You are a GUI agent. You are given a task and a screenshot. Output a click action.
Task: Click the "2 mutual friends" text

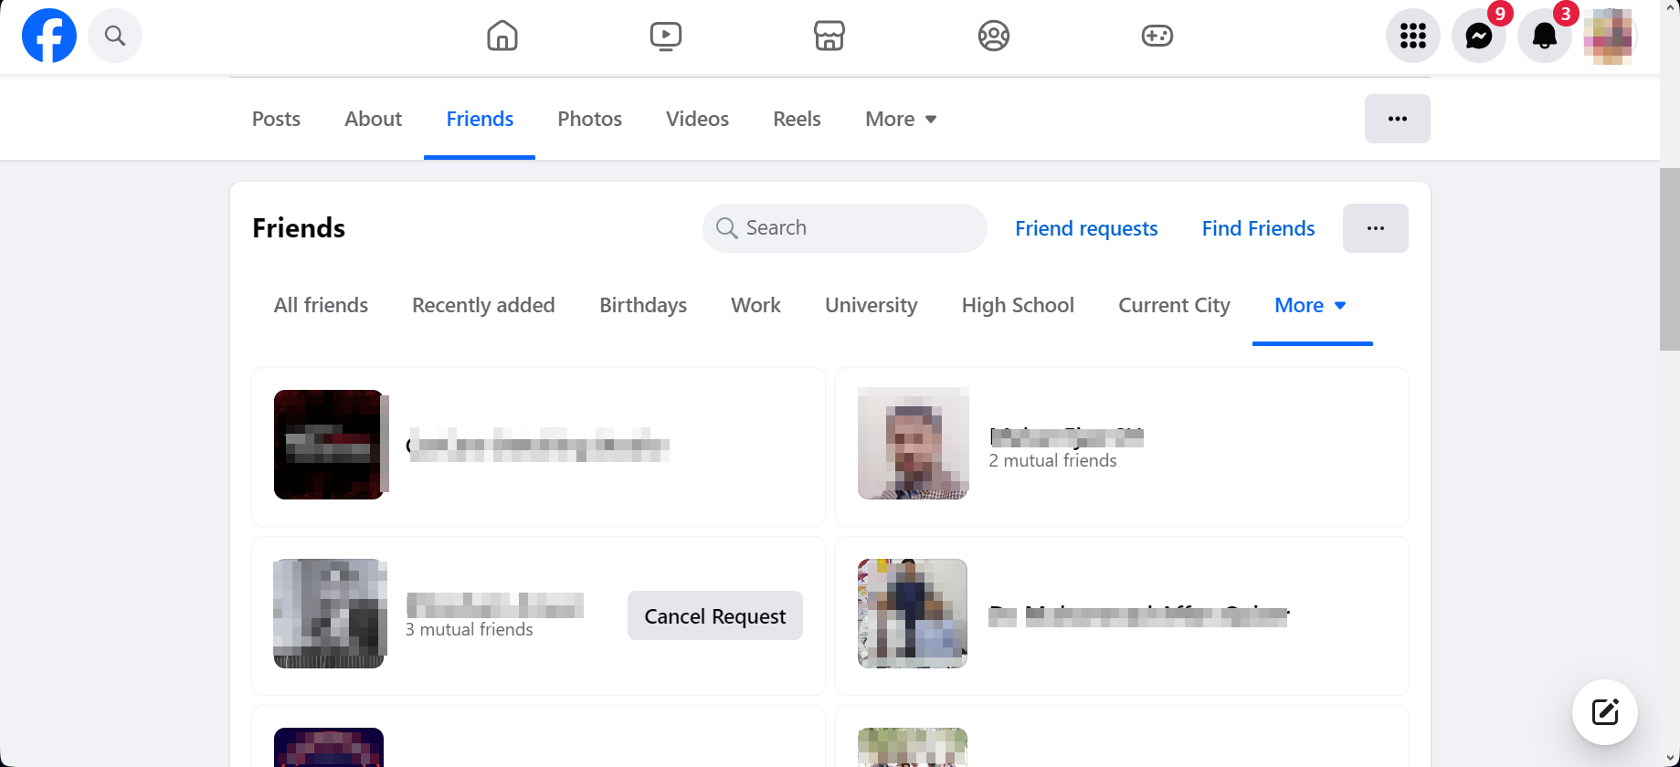coord(1052,461)
